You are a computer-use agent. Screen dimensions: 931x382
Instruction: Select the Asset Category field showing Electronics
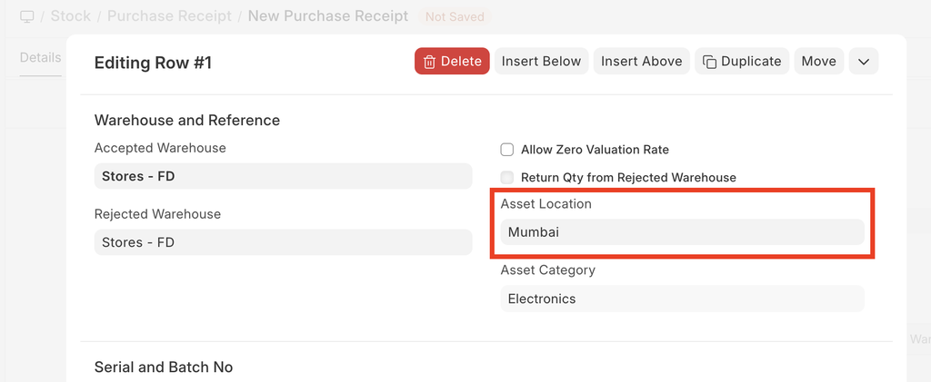coord(682,299)
